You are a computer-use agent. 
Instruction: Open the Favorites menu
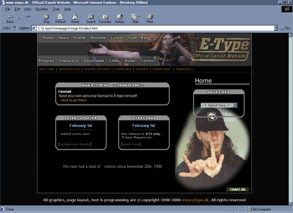(x=42, y=9)
